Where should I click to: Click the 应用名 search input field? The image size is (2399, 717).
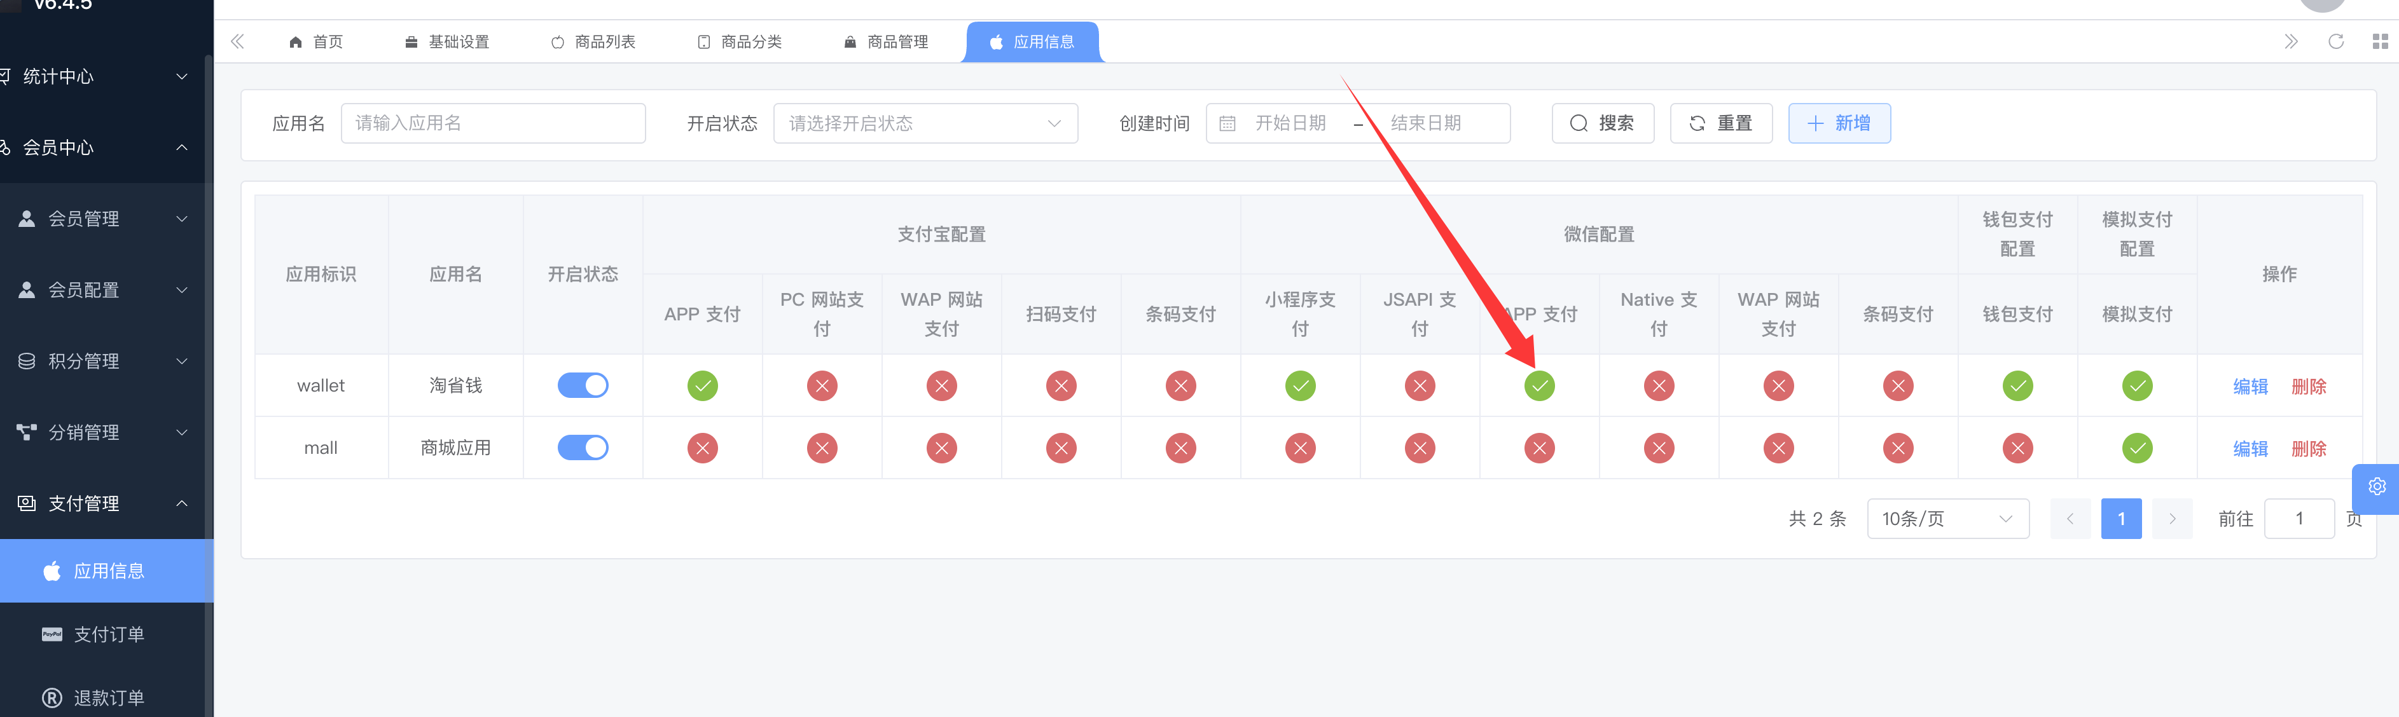click(x=493, y=124)
